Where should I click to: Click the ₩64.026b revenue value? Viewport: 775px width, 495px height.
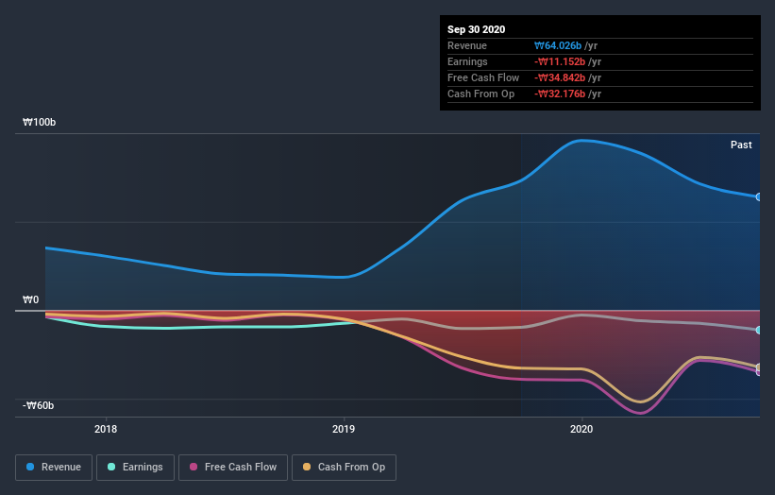(x=558, y=45)
